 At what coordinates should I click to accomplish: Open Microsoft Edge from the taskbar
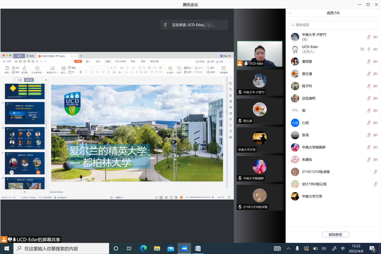click(x=144, y=249)
